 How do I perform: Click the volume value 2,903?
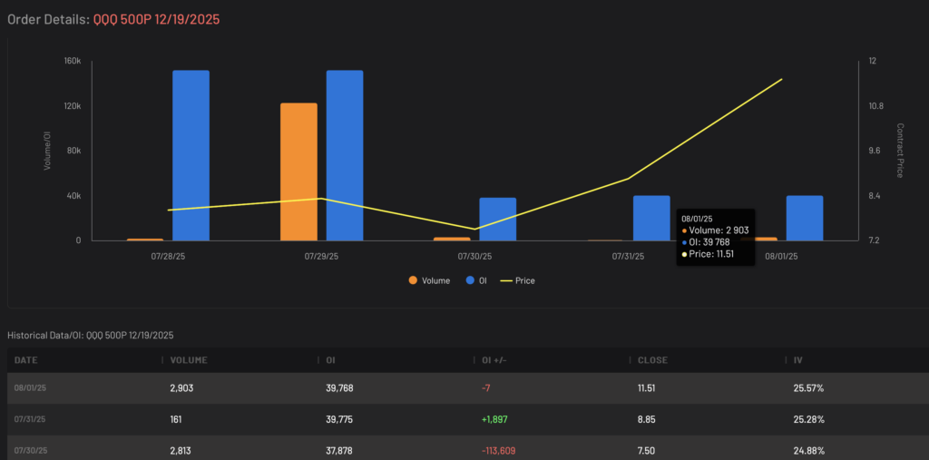click(181, 388)
